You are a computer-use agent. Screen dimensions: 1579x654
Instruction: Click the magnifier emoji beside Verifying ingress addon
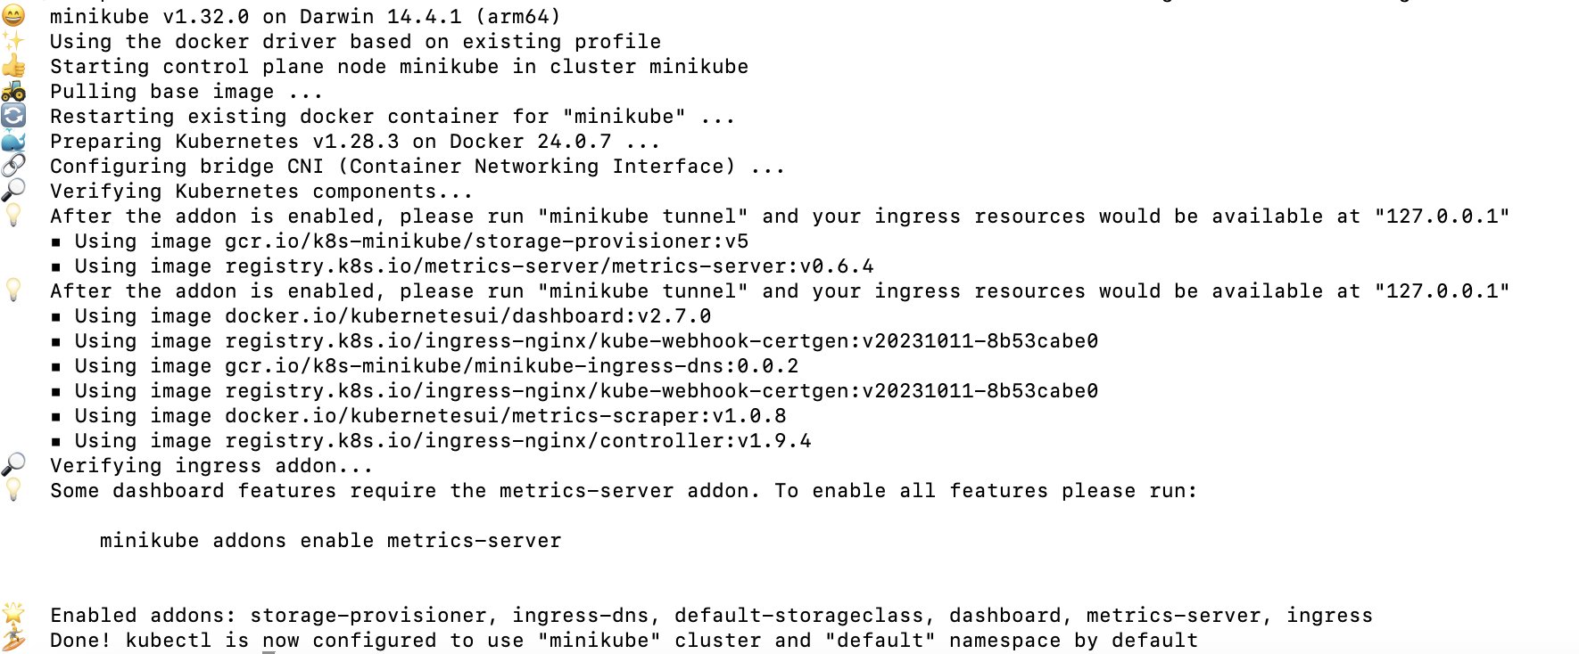(x=13, y=465)
